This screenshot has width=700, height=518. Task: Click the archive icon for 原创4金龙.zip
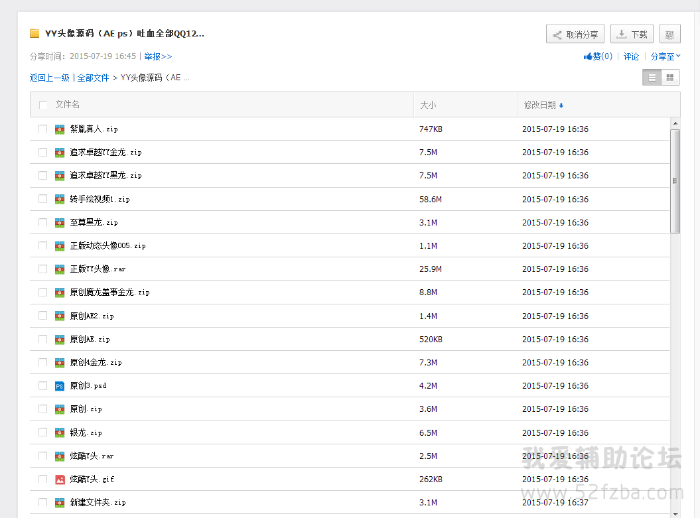click(59, 363)
